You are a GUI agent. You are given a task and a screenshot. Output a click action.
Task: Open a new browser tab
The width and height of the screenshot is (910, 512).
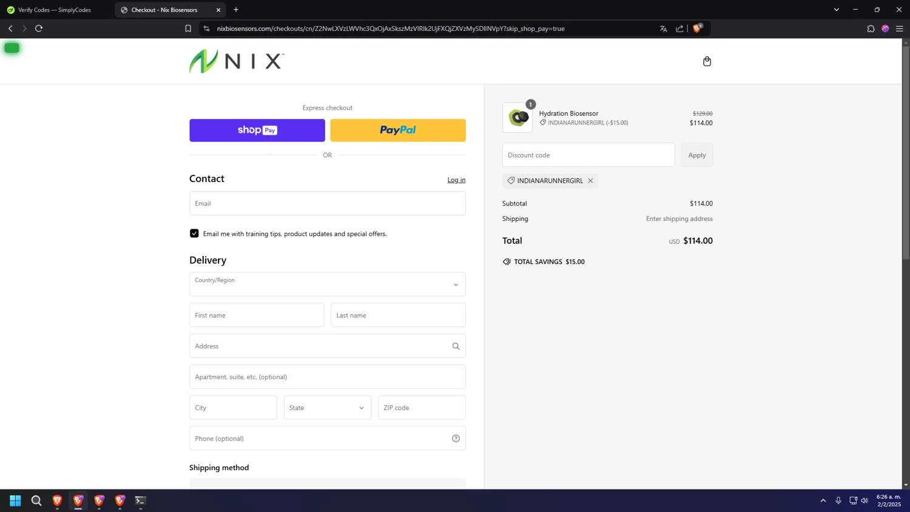coord(236,10)
